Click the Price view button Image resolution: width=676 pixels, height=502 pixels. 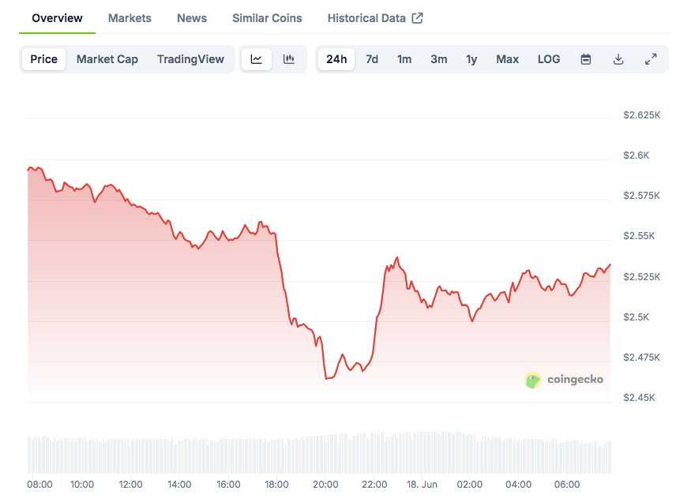[43, 59]
